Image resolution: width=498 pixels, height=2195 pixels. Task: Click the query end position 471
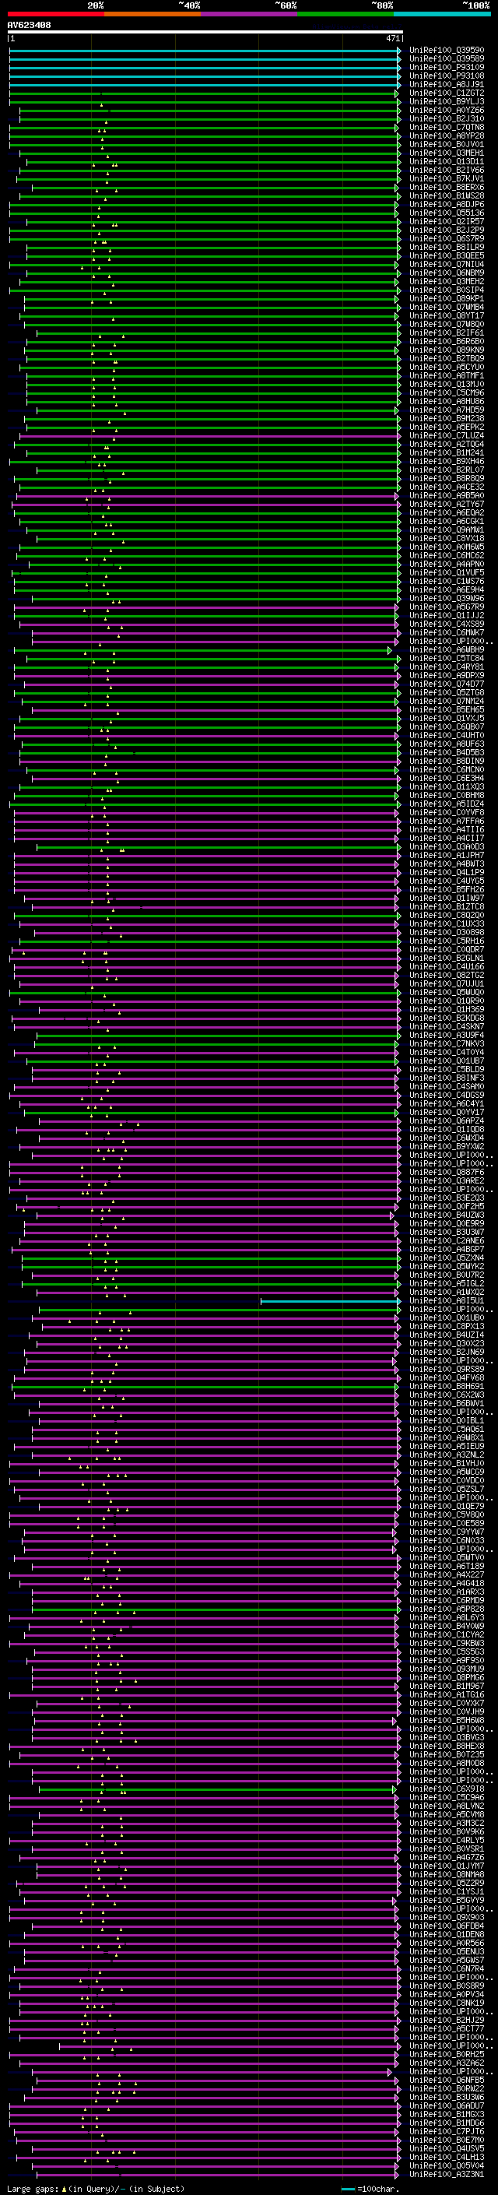pyautogui.click(x=392, y=38)
